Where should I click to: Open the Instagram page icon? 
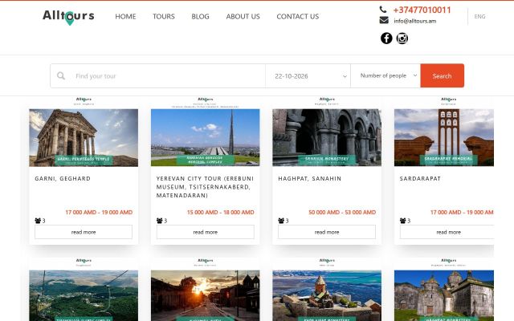(402, 39)
